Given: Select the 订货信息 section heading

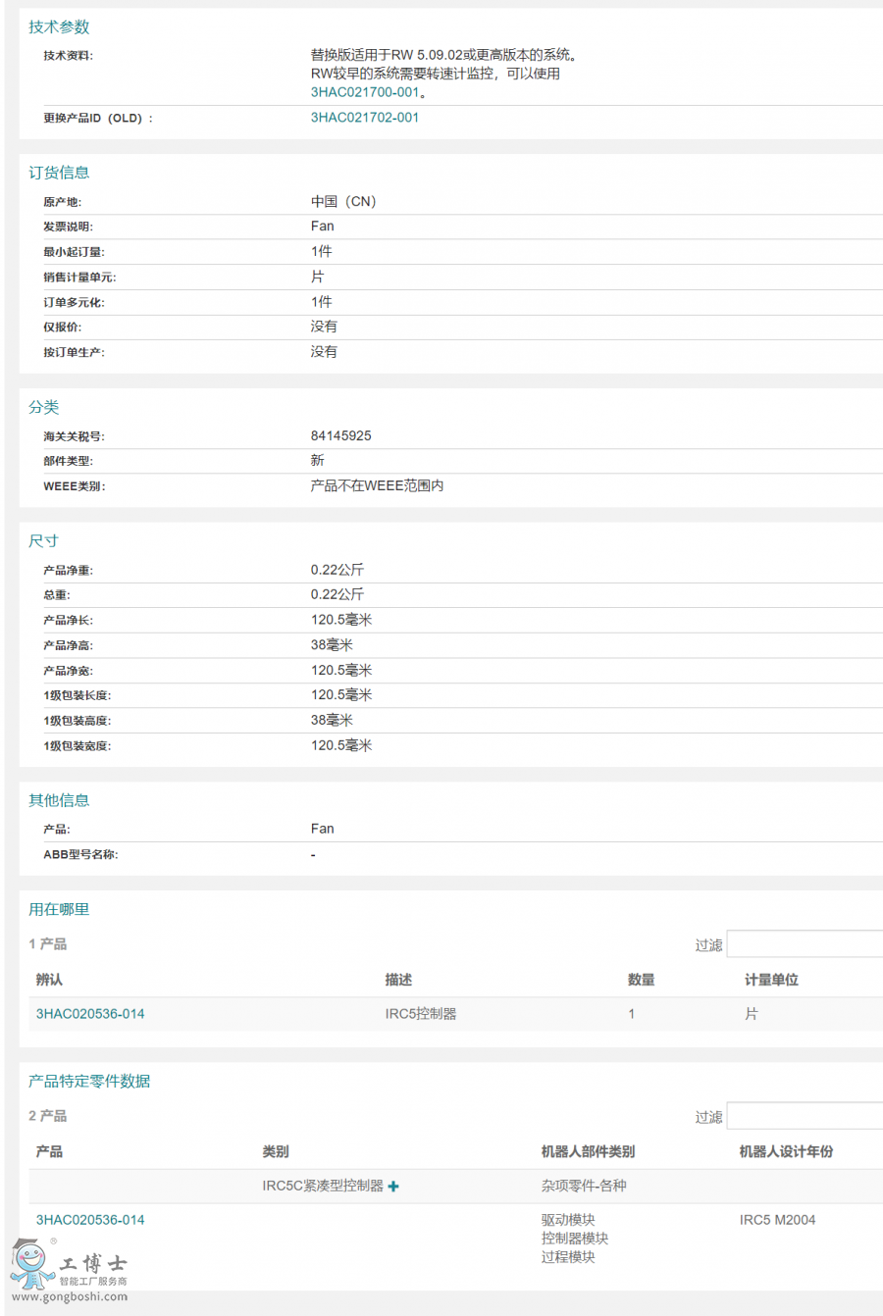Looking at the screenshot, I should coord(59,172).
